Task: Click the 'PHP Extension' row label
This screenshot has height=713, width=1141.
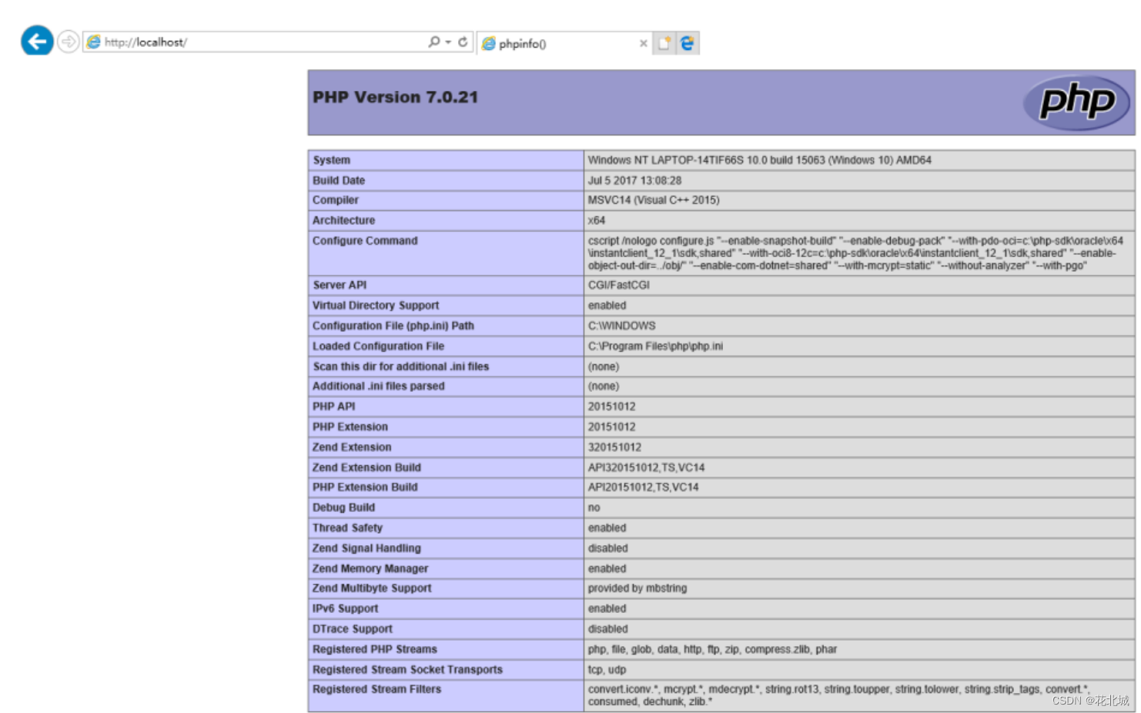Action: 350,427
